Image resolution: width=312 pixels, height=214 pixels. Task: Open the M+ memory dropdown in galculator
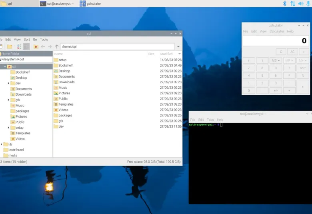click(303, 60)
